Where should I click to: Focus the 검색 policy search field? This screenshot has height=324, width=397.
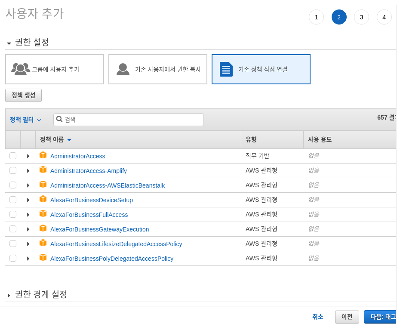129,120
